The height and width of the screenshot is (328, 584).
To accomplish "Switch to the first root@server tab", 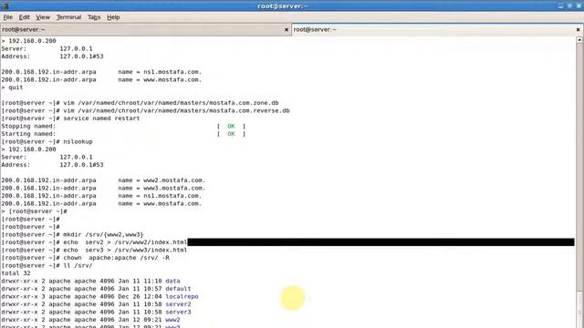I will click(x=145, y=29).
